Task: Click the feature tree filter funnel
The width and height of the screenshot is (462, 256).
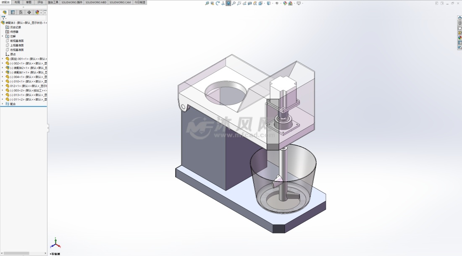Action: 3,18
